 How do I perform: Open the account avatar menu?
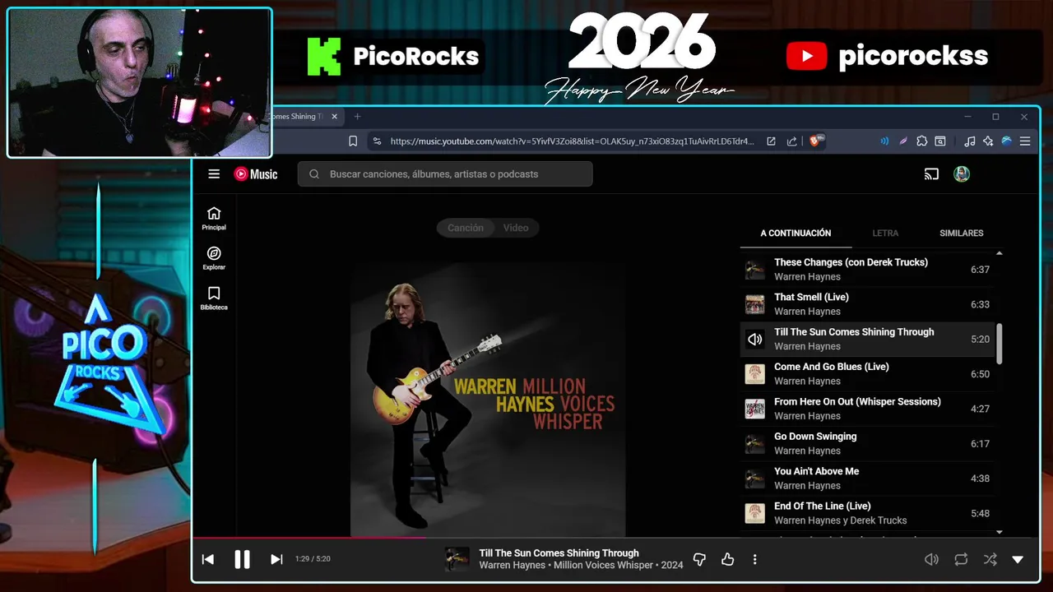(x=962, y=173)
